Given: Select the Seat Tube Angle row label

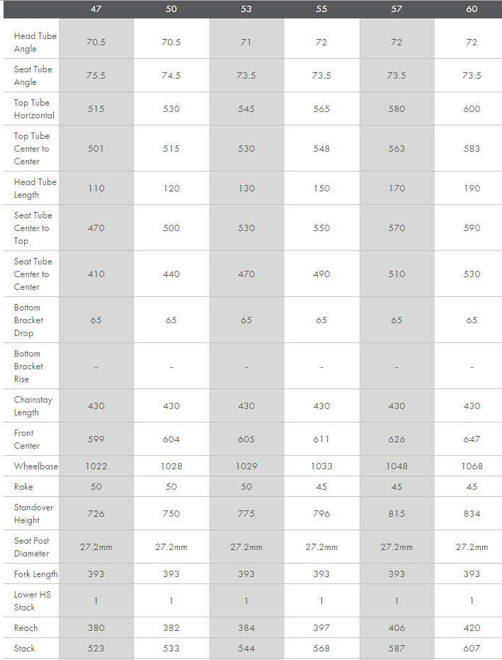Looking at the screenshot, I should [x=33, y=76].
